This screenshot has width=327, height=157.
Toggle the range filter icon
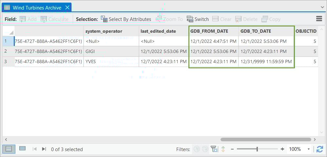205,149
